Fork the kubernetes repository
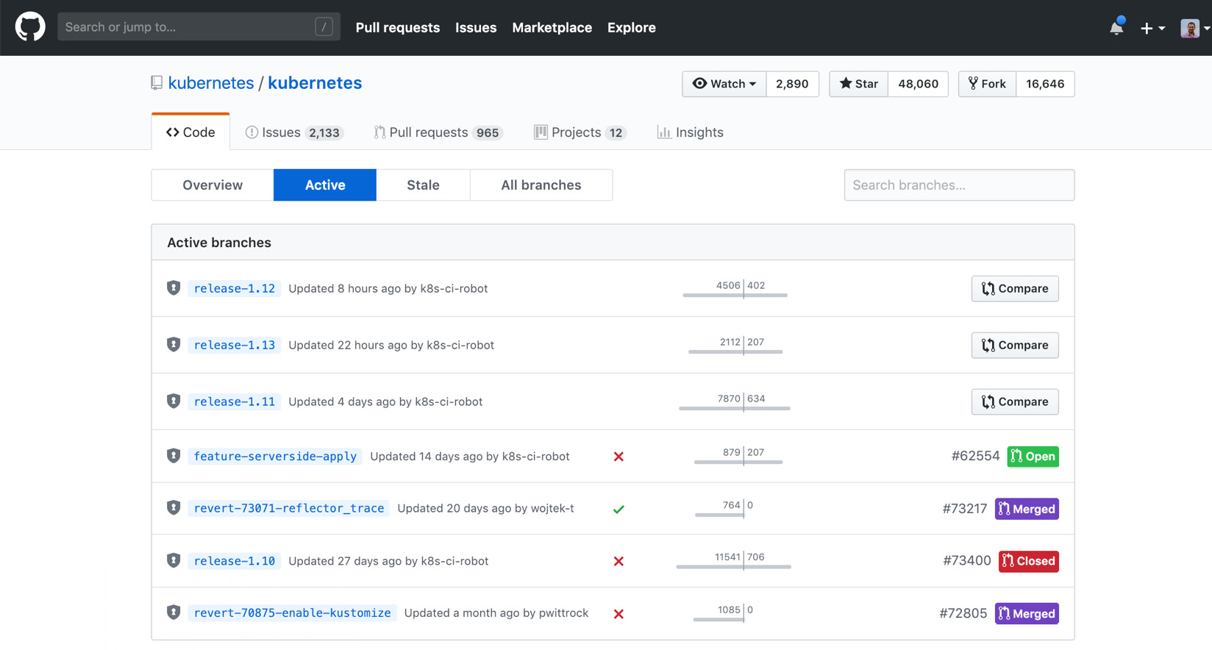 pyautogui.click(x=987, y=84)
